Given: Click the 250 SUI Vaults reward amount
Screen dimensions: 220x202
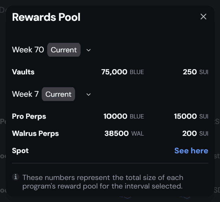Looking at the screenshot, I should coord(195,72).
